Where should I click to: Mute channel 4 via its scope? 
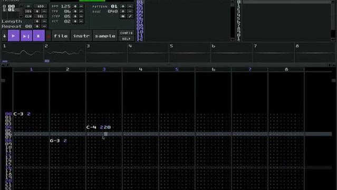pos(148,53)
